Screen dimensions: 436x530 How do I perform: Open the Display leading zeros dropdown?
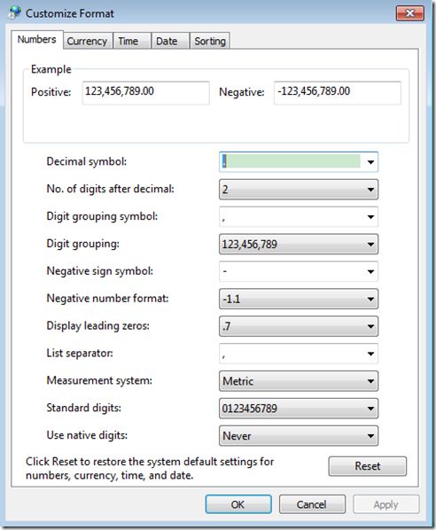coord(299,326)
